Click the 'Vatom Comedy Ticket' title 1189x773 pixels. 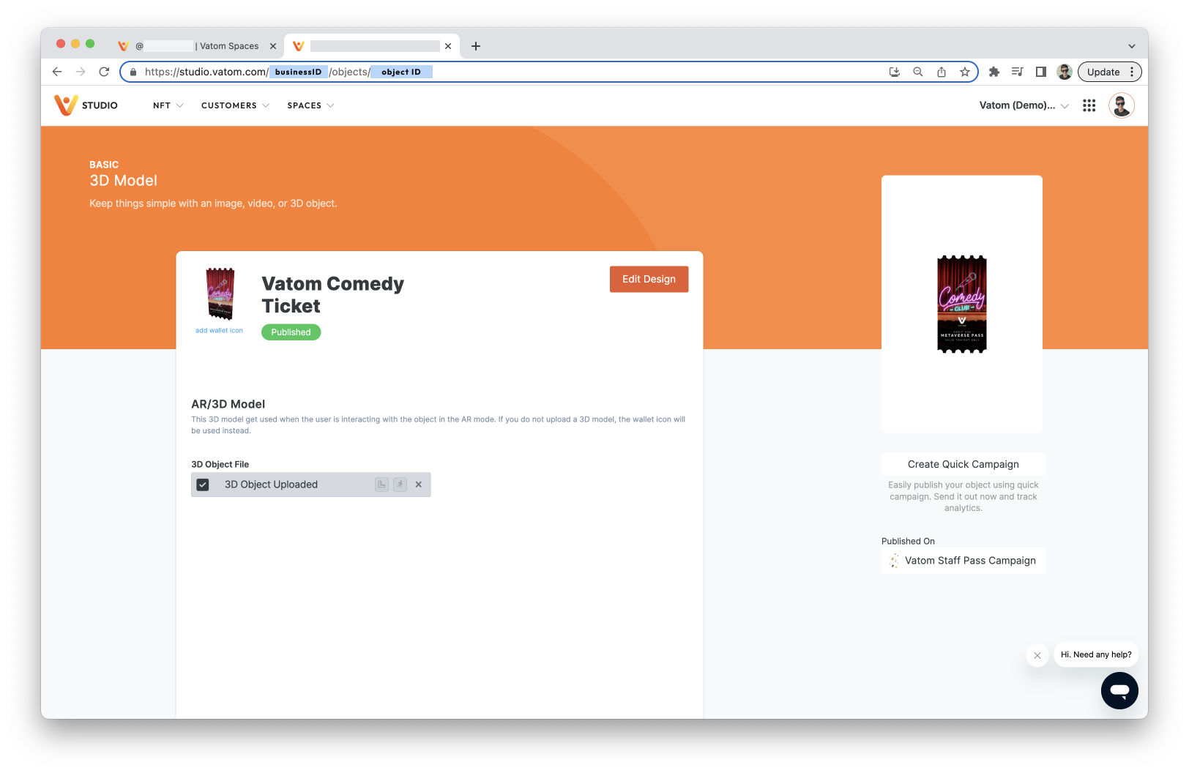pos(332,294)
